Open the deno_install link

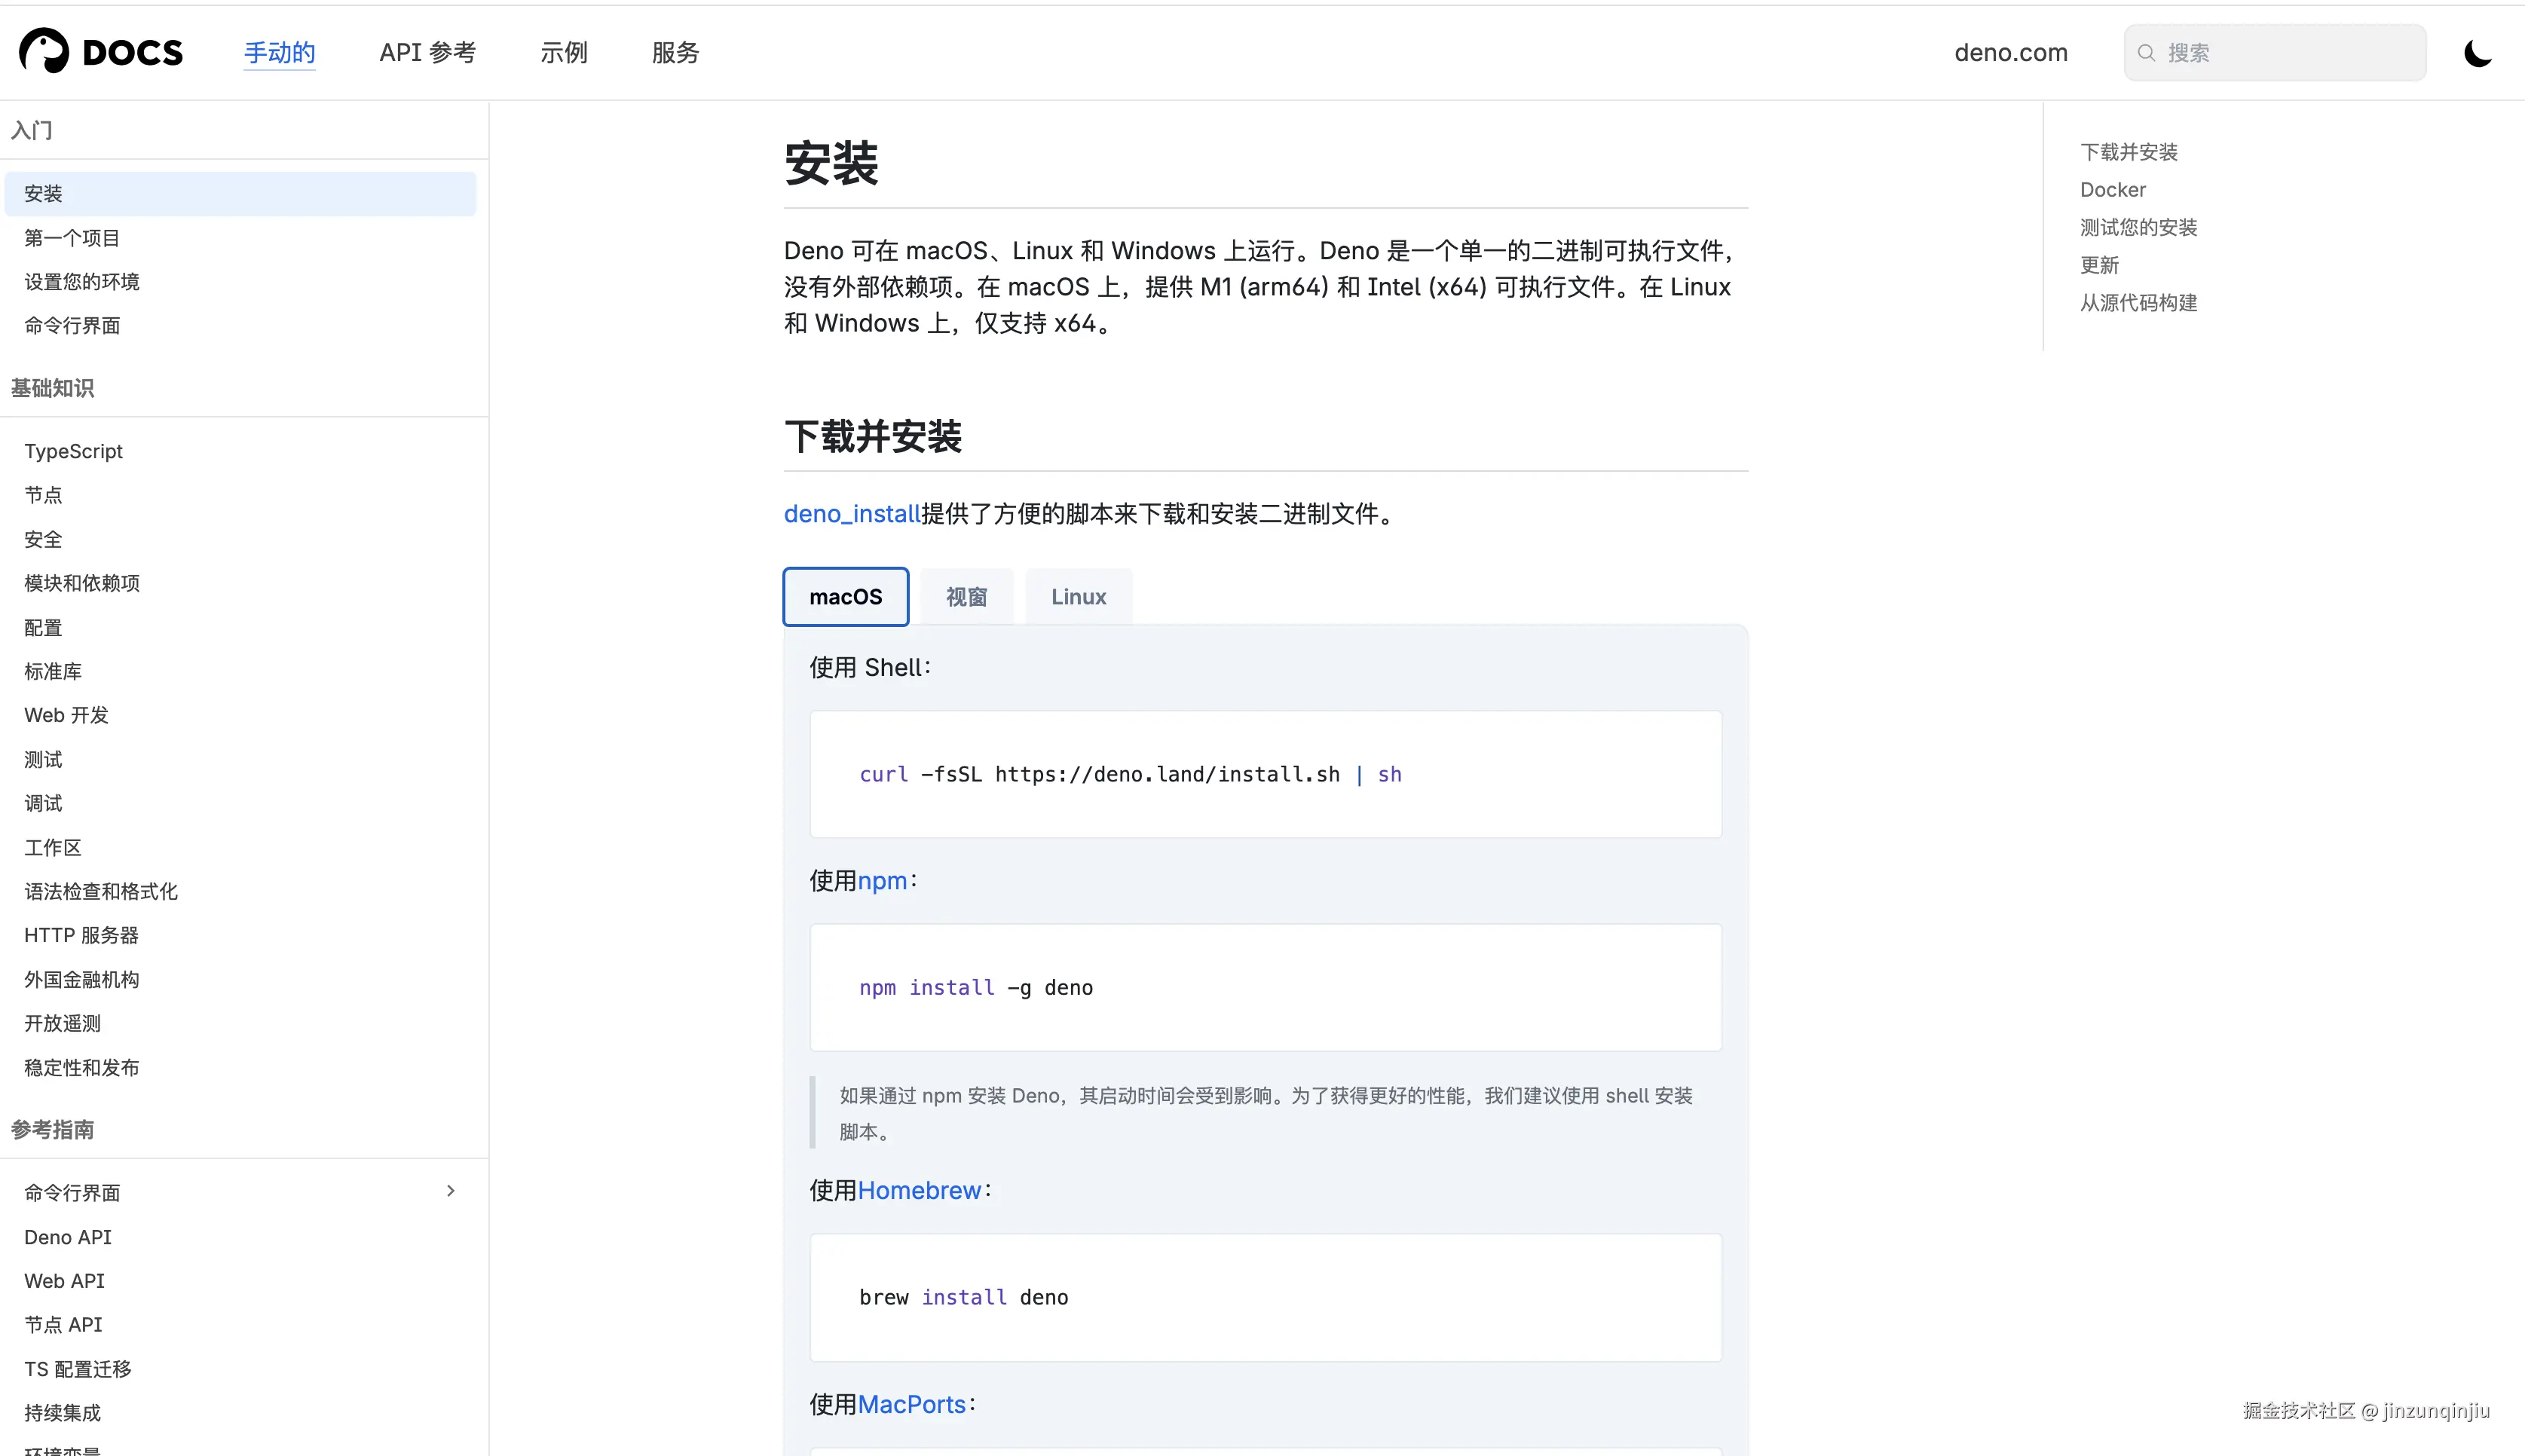pyautogui.click(x=851, y=513)
